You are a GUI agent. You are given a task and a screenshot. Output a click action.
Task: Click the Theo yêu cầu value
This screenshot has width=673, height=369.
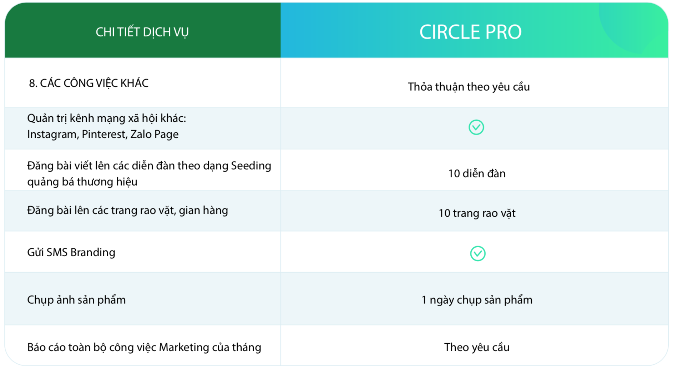[477, 347]
